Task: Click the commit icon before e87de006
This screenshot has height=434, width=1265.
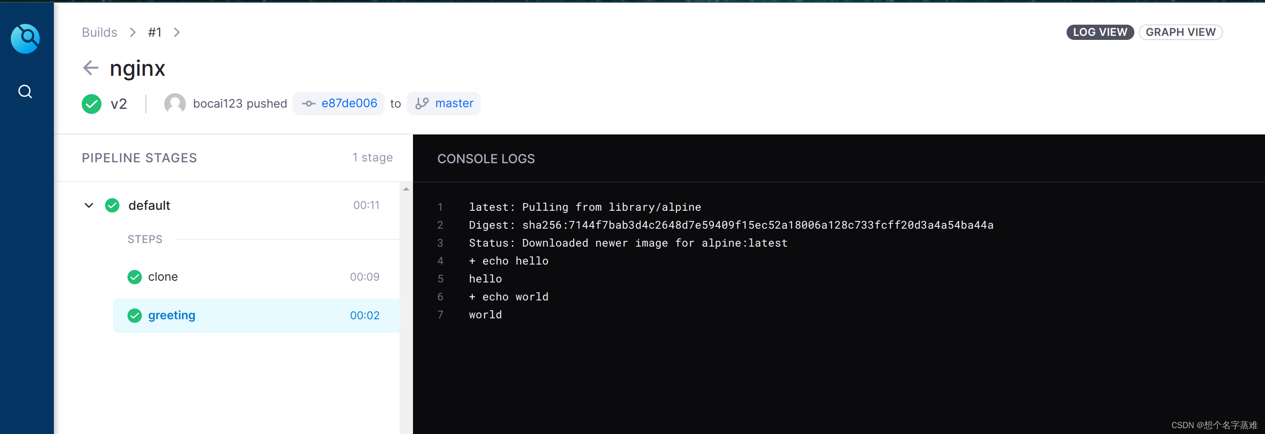Action: pos(308,104)
